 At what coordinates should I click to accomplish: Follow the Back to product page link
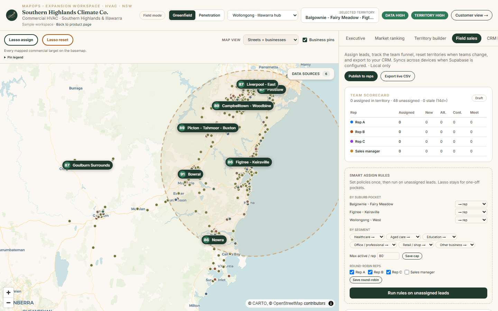[x=74, y=25]
